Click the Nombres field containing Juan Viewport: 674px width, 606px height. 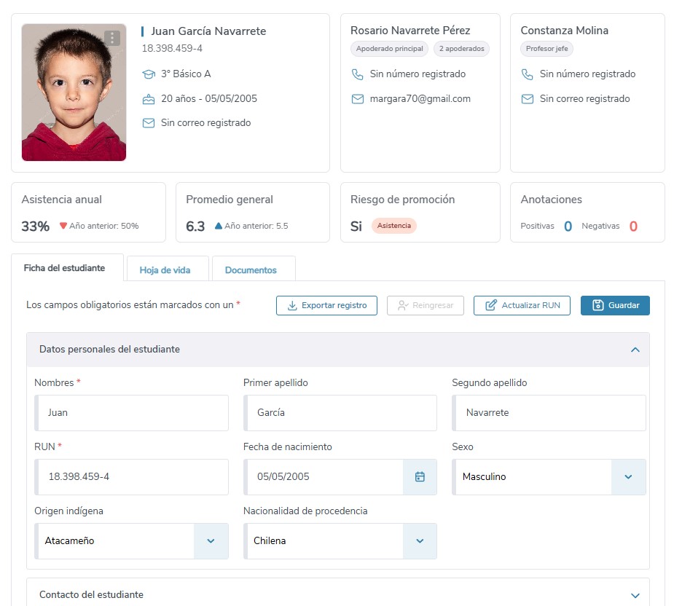pos(132,412)
